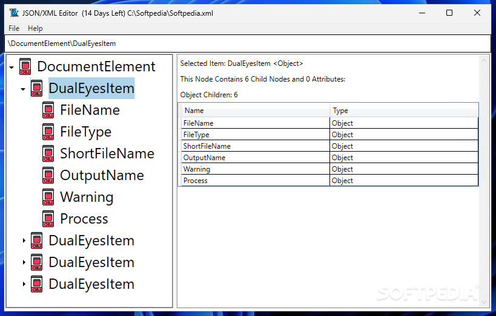The height and width of the screenshot is (316, 496).
Task: Click the FileName node object icon
Action: pyautogui.click(x=48, y=110)
